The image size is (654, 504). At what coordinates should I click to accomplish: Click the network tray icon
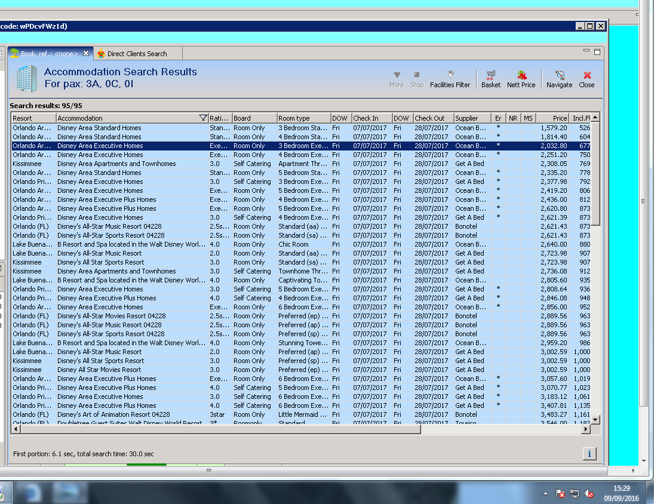(x=575, y=494)
